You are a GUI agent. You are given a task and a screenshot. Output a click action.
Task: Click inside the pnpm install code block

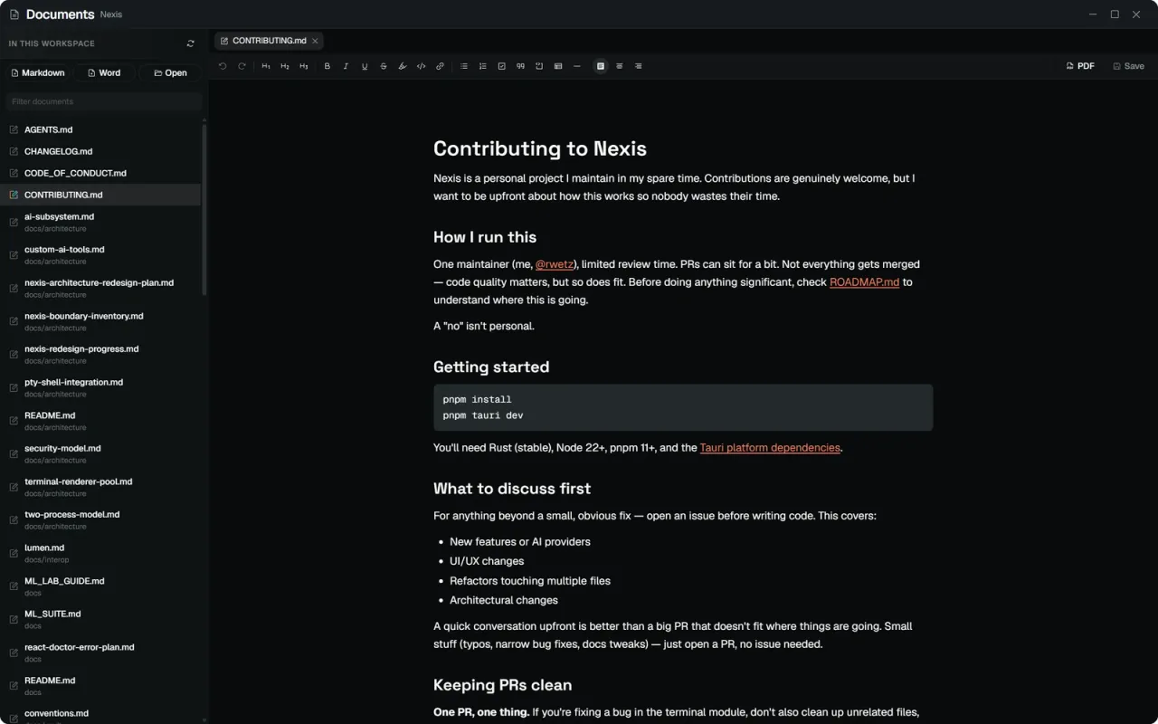click(683, 407)
